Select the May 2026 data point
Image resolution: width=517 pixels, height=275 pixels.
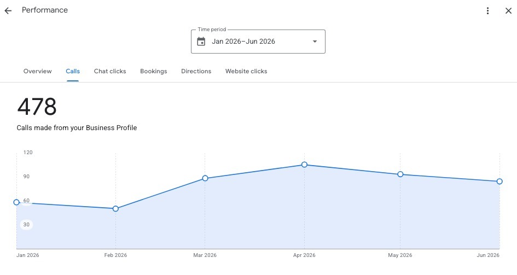tap(400, 174)
